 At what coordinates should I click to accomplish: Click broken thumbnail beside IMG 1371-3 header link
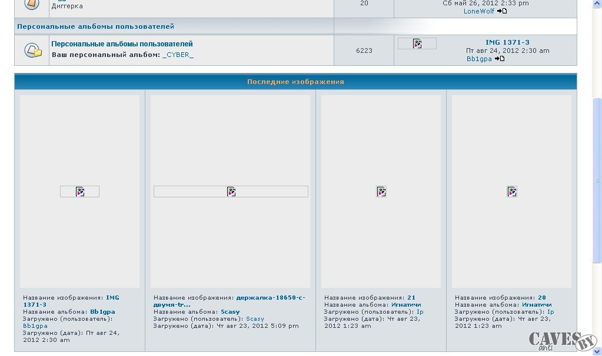(417, 43)
